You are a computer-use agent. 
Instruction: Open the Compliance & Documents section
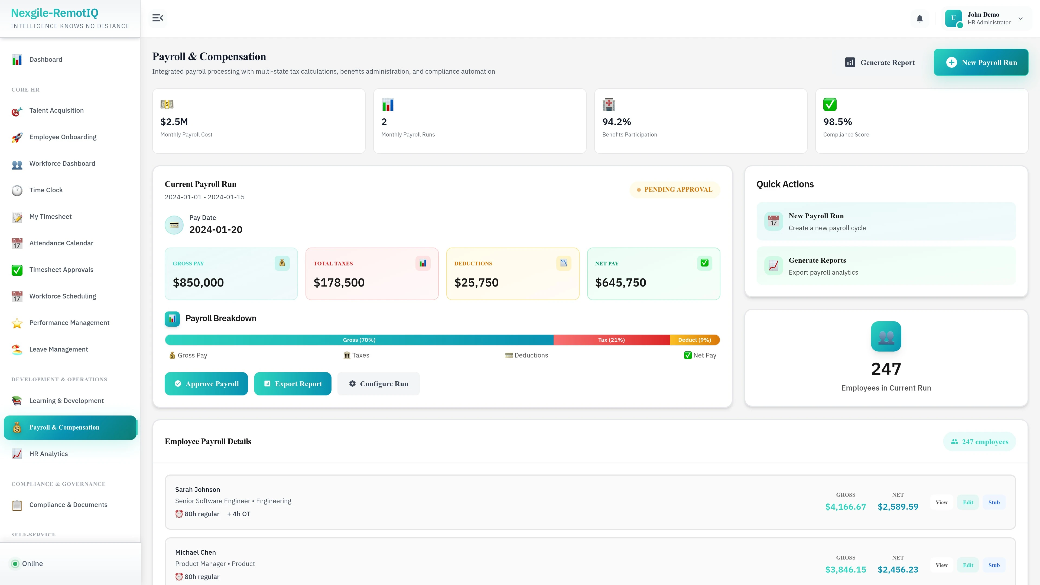tap(68, 505)
